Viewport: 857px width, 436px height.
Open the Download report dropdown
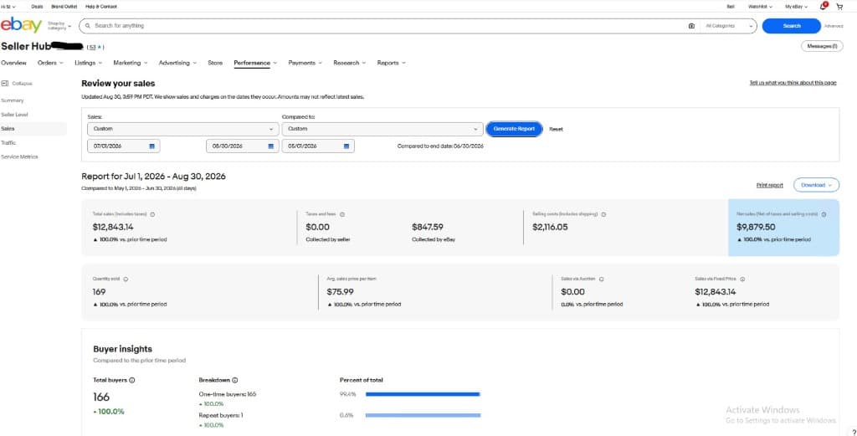click(x=816, y=185)
